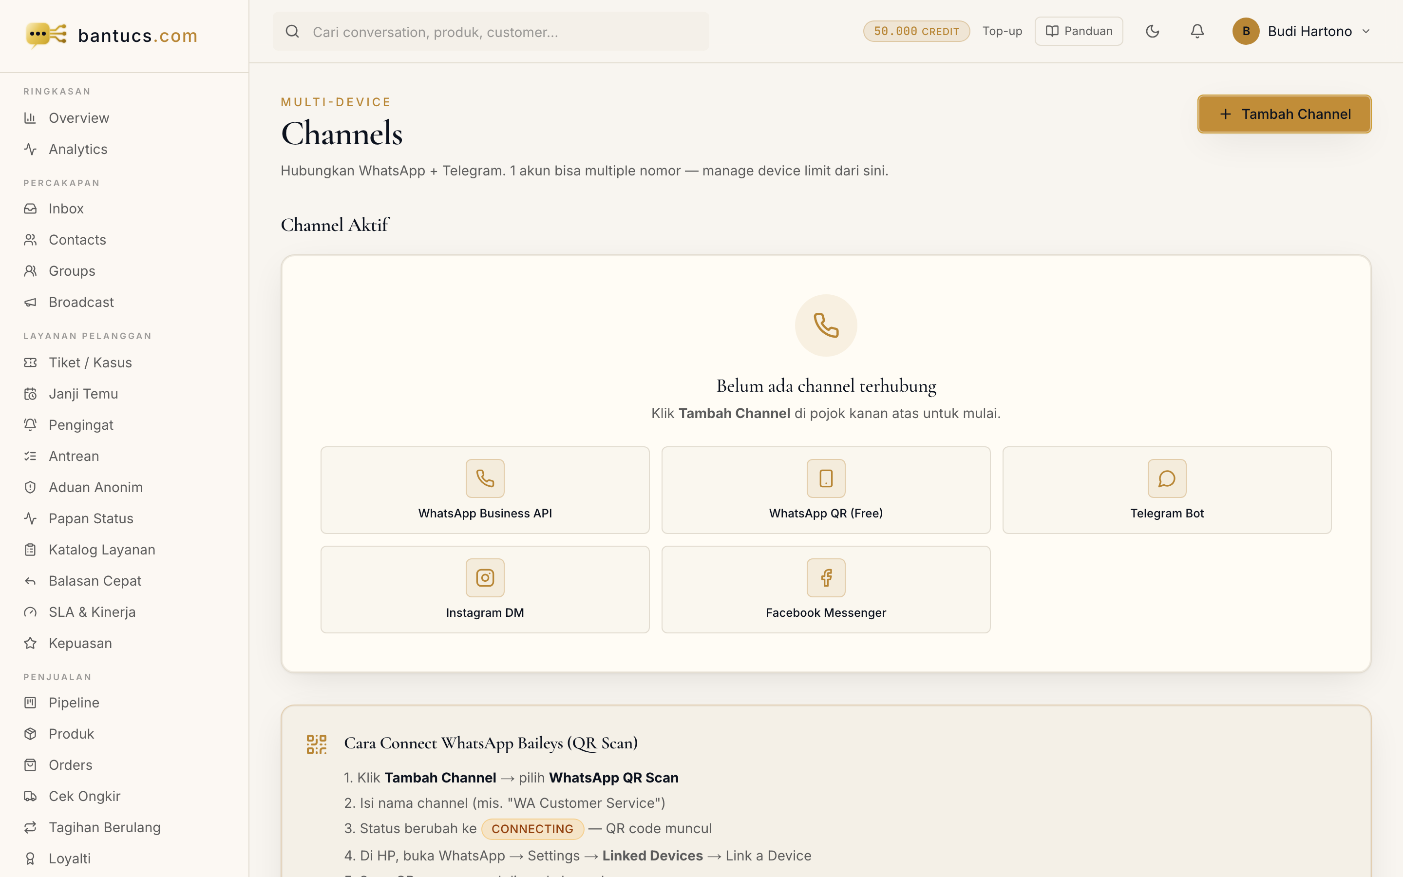The height and width of the screenshot is (877, 1403).
Task: Click text 'Belum ada channel terhubung'
Action: [826, 386]
